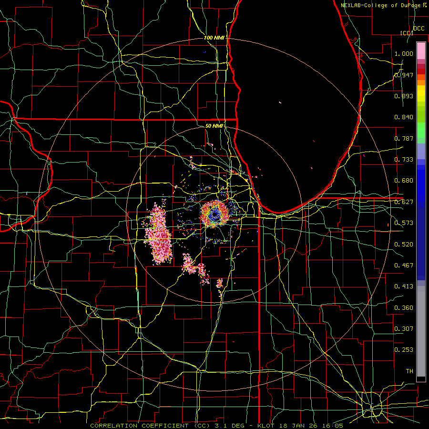Click the 0.627 scale value
The height and width of the screenshot is (429, 429).
pos(404,202)
